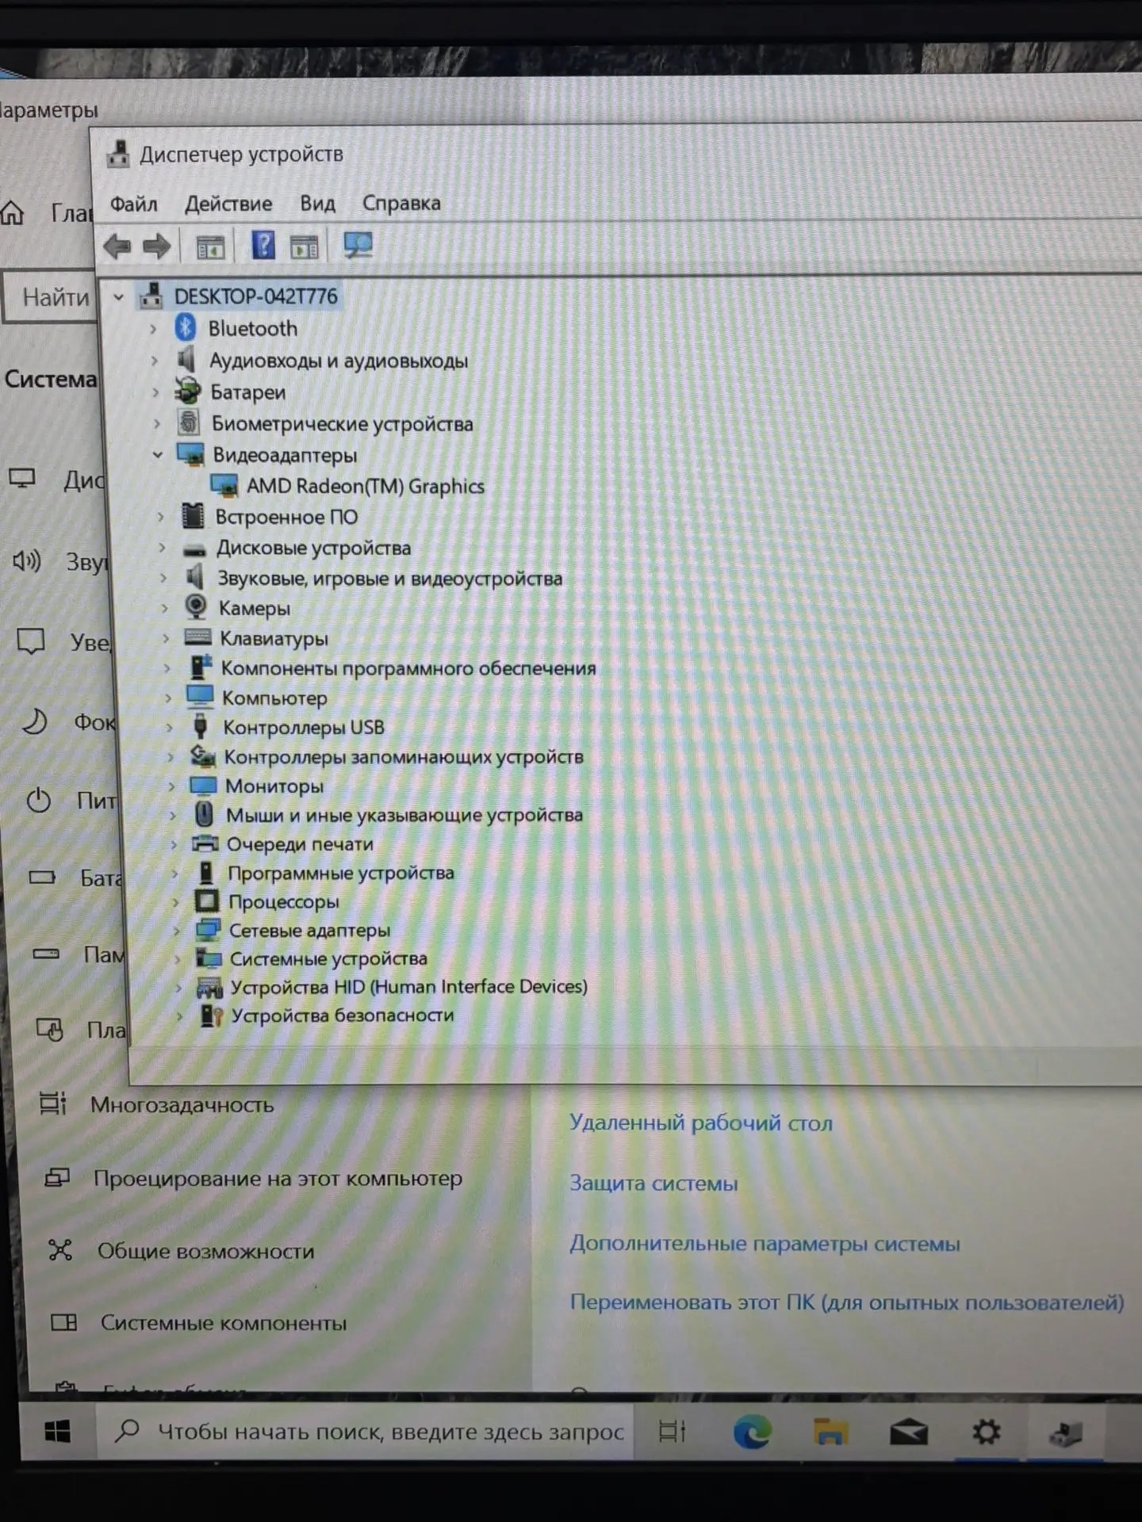Click the Контроллеры запоминающих устройств icon

click(203, 756)
